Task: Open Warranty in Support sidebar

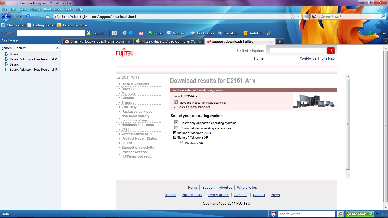Action: pos(129,107)
